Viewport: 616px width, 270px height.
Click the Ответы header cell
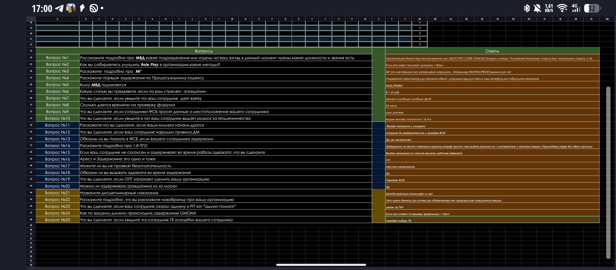point(492,51)
